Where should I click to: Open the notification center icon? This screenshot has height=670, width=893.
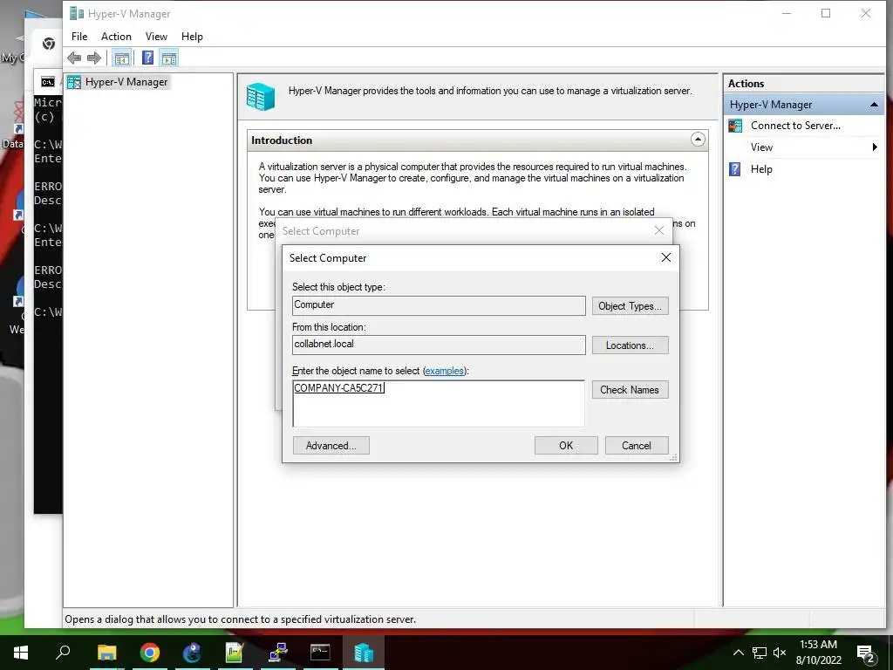pyautogui.click(x=865, y=653)
